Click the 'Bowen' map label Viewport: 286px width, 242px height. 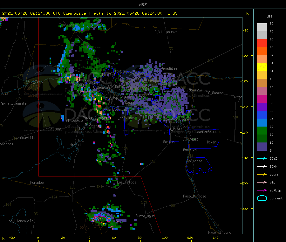[x=211, y=142]
